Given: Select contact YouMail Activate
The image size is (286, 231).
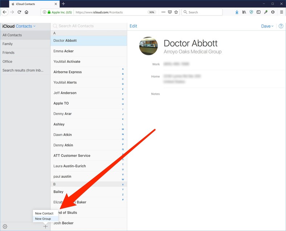Looking at the screenshot, I should pos(89,62).
